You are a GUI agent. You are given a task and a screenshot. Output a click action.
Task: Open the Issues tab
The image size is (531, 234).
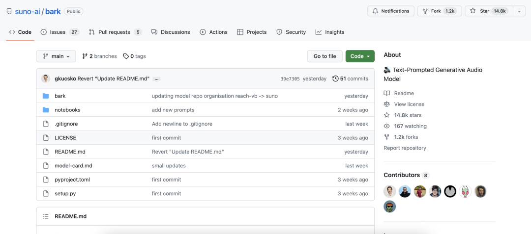tap(59, 32)
